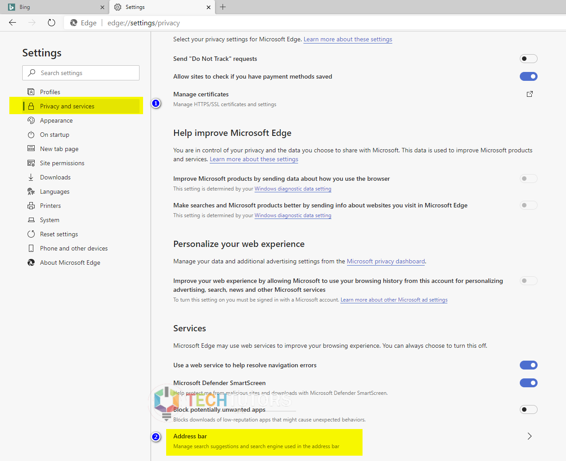Open Downloads settings section
Image resolution: width=566 pixels, height=461 pixels.
click(81, 177)
